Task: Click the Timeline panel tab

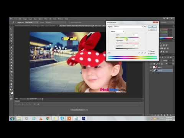Action: (17, 101)
